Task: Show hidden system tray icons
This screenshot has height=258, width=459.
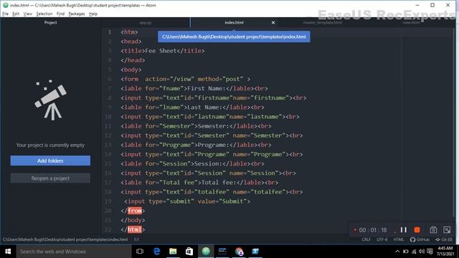Action: coord(397,252)
